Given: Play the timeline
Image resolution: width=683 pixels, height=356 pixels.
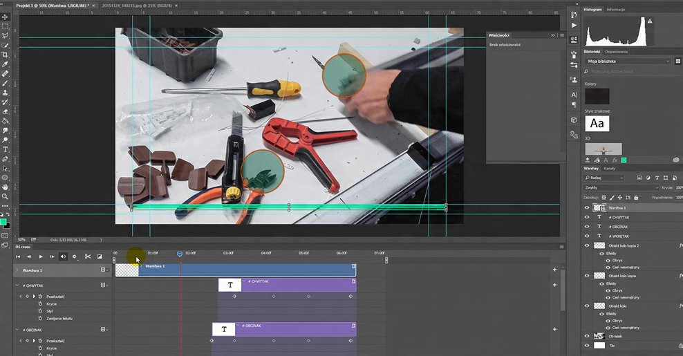Looking at the screenshot, I should (x=41, y=256).
